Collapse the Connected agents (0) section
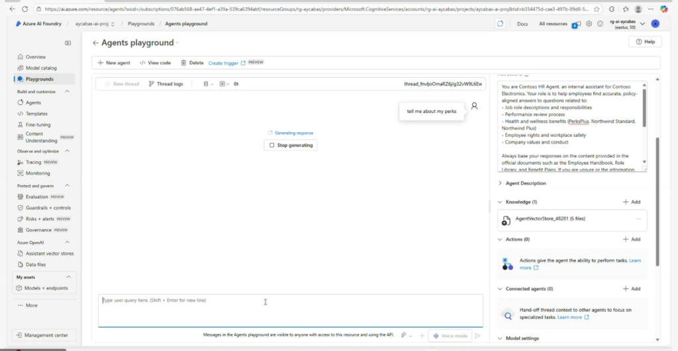This screenshot has width=678, height=351. (500, 289)
